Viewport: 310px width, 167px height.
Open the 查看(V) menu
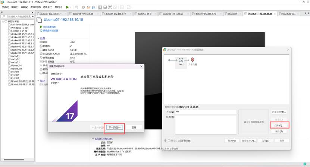point(24,7)
